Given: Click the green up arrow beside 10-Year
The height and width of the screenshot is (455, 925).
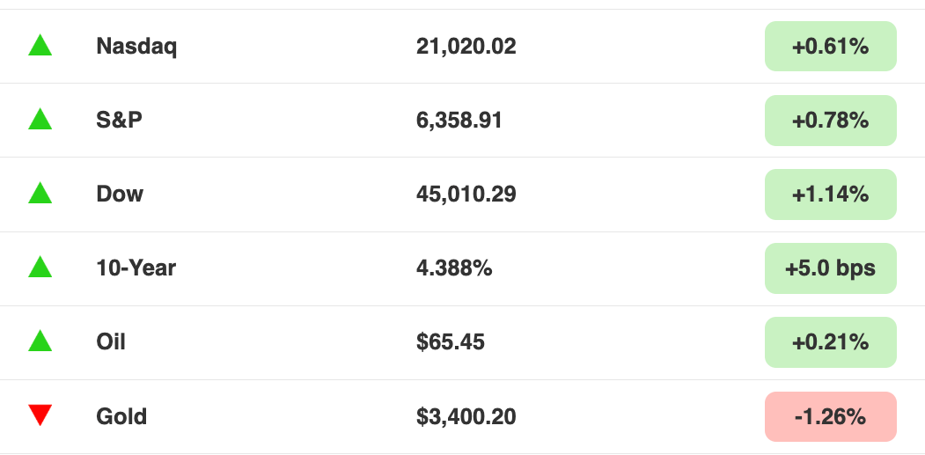Looking at the screenshot, I should pyautogui.click(x=40, y=268).
